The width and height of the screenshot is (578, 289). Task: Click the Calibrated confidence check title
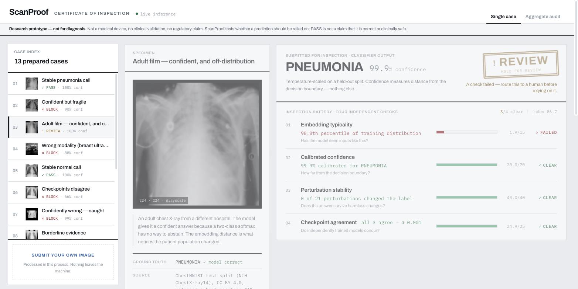[328, 157]
